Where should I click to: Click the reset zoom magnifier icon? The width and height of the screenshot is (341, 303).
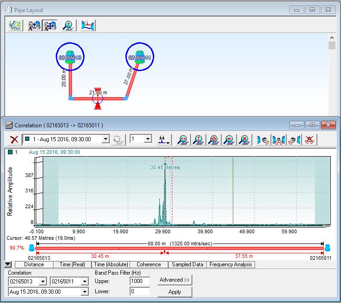pyautogui.click(x=245, y=139)
